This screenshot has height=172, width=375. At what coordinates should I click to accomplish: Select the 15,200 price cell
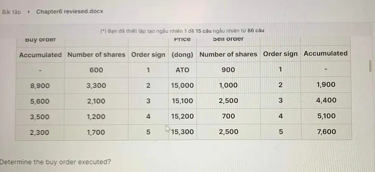(182, 116)
